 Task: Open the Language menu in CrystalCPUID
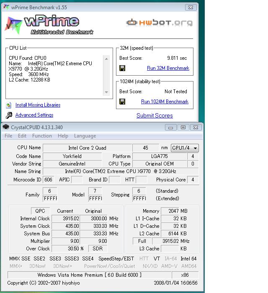85,136
